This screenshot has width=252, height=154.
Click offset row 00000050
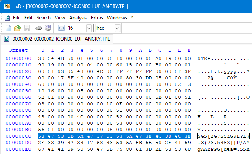(x=18, y=91)
